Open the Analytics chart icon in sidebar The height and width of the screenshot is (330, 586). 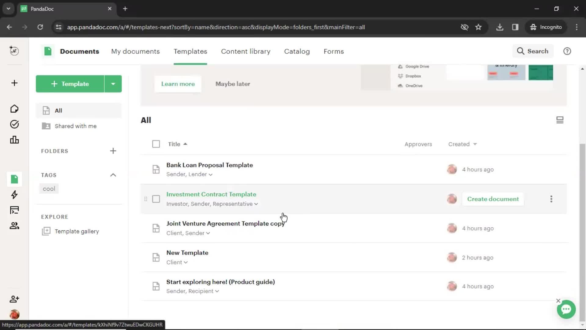pos(14,140)
